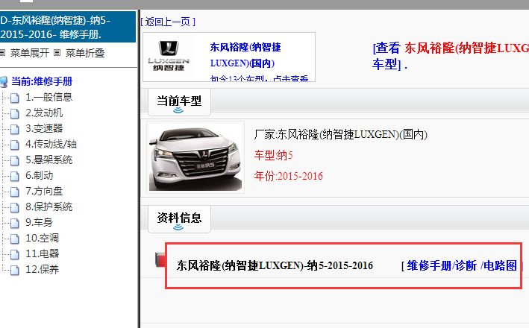Click the red book icon beside the resource row
Image resolution: width=529 pixels, height=328 pixels.
click(x=160, y=259)
